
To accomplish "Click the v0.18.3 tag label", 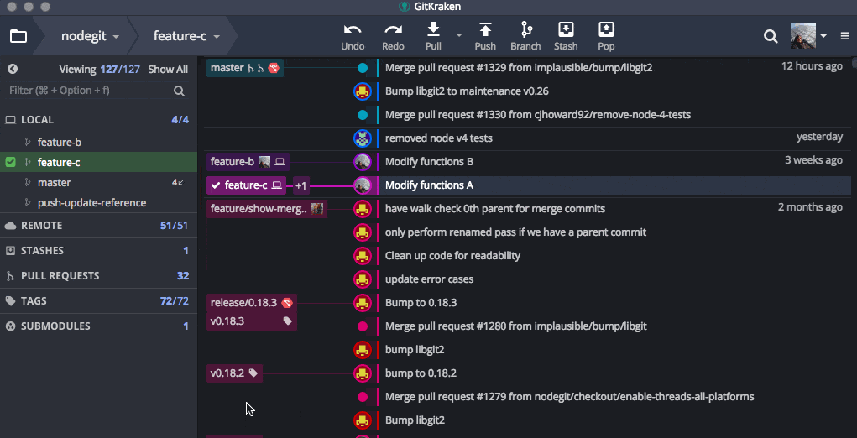I will tap(252, 321).
